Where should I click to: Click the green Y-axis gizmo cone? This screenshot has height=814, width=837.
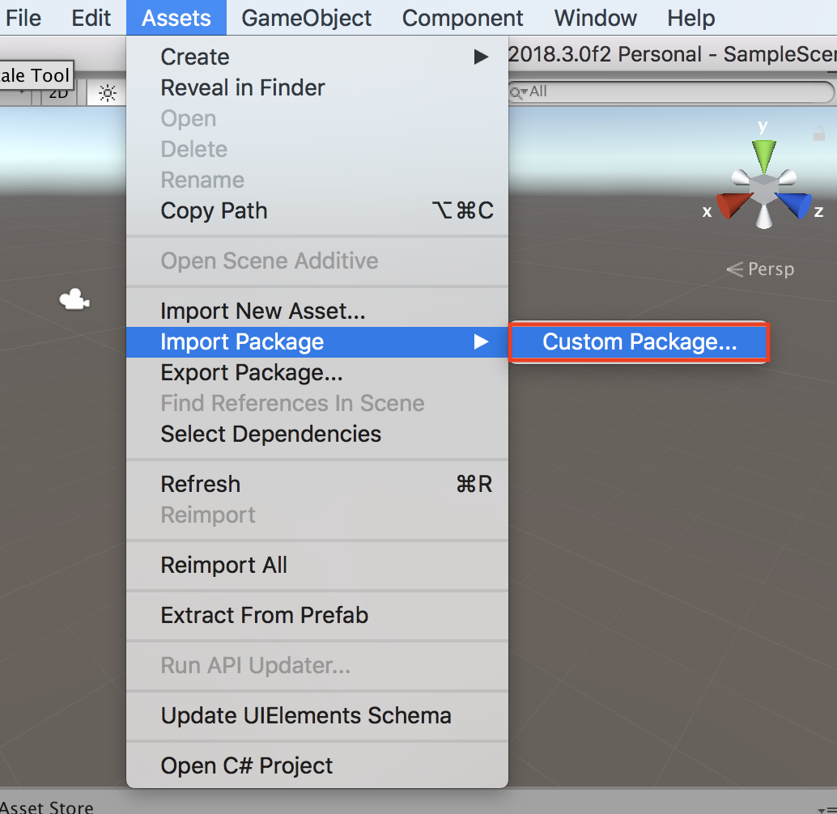tap(763, 154)
